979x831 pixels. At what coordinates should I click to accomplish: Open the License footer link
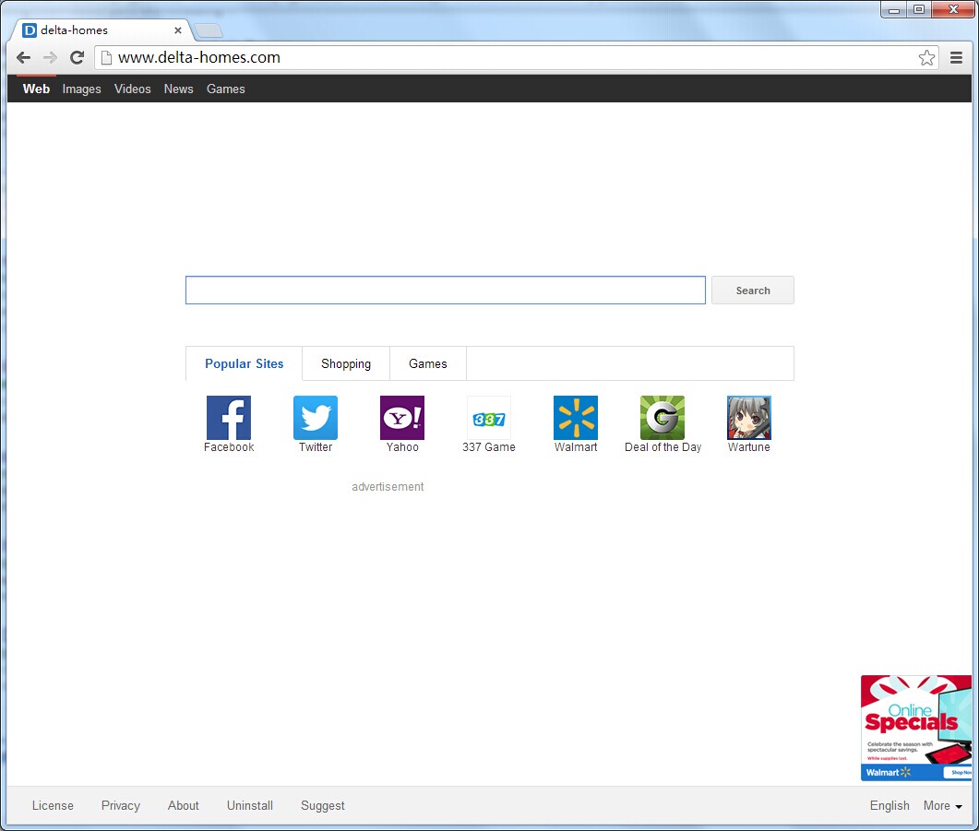[x=53, y=805]
